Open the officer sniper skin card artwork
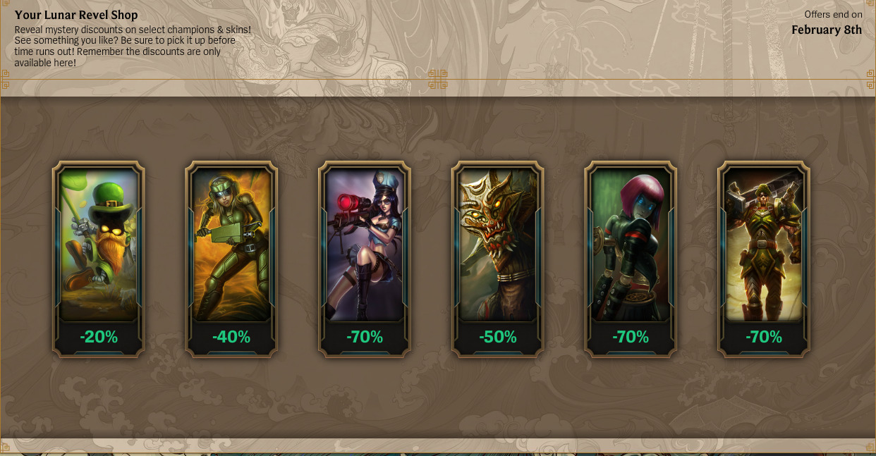 [x=365, y=244]
